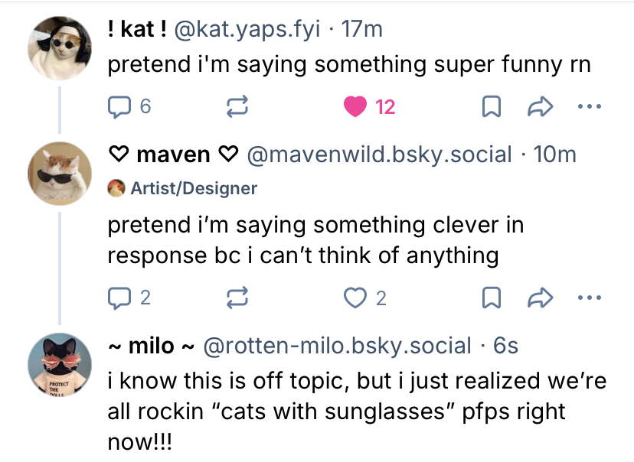
Task: Share kat's post via arrow icon
Action: pos(541,107)
